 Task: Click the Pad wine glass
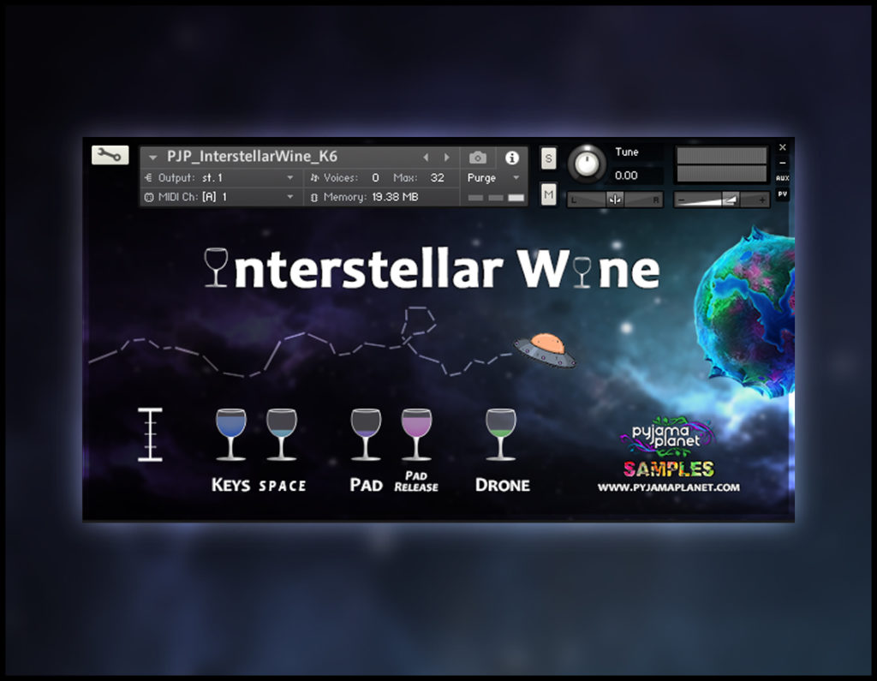tap(366, 434)
